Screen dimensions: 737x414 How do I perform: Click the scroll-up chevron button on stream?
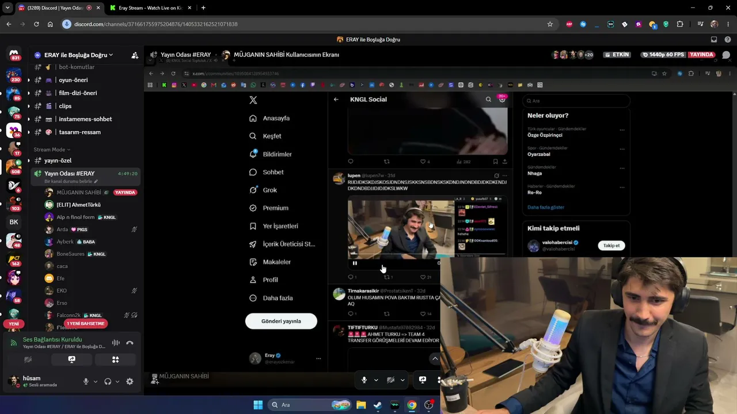click(435, 359)
